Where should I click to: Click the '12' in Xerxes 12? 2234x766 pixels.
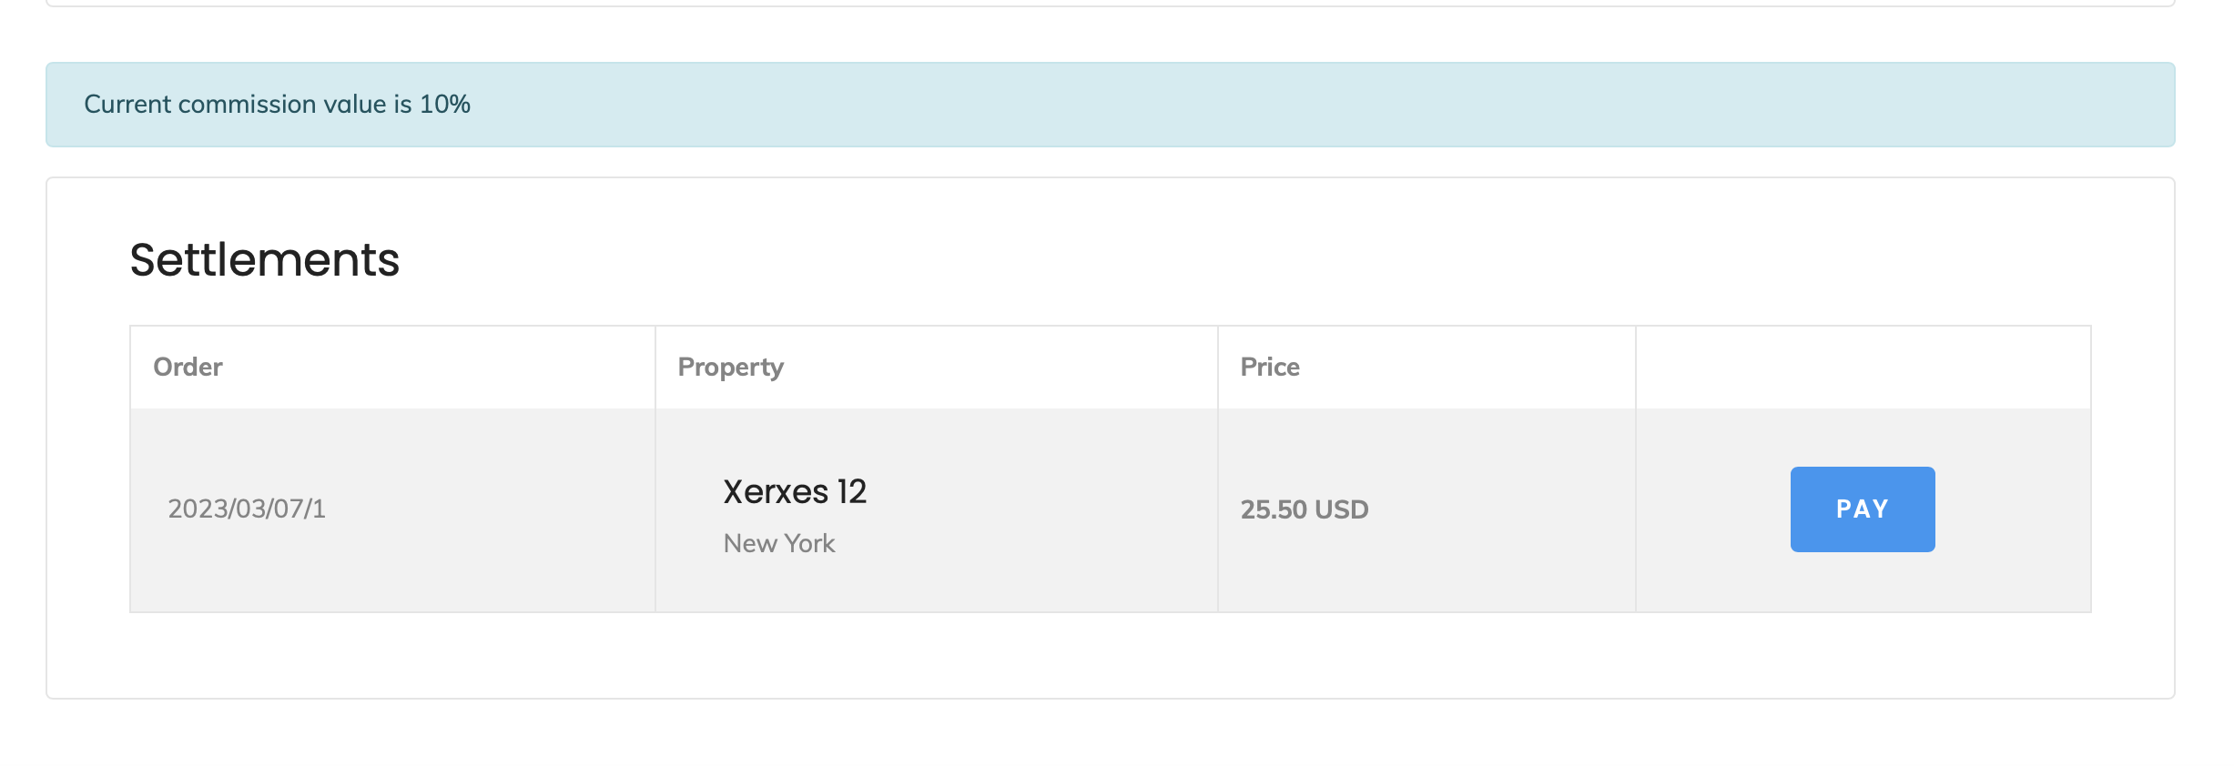pos(852,492)
